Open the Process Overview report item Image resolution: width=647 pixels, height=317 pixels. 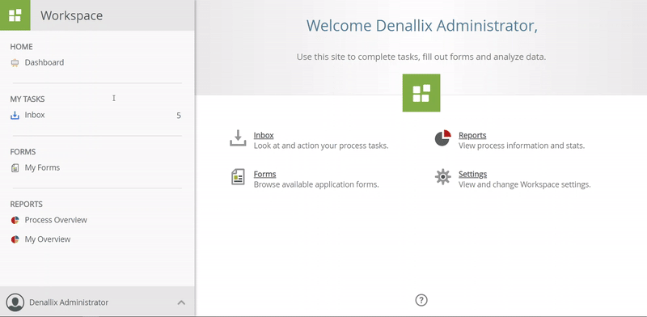point(56,220)
